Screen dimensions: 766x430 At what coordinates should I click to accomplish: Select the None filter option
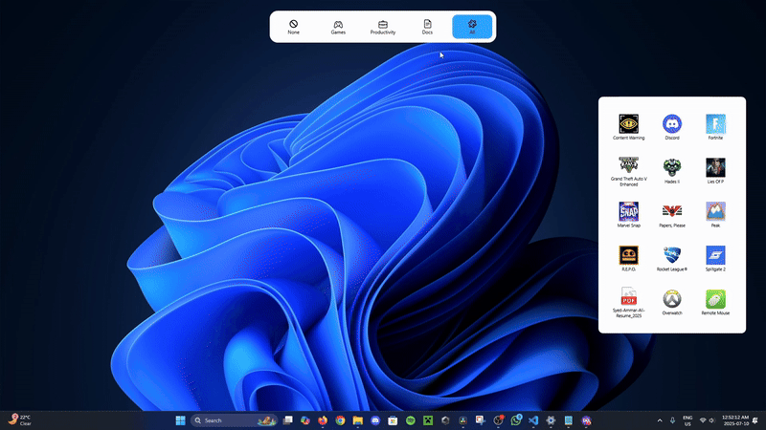pyautogui.click(x=294, y=27)
